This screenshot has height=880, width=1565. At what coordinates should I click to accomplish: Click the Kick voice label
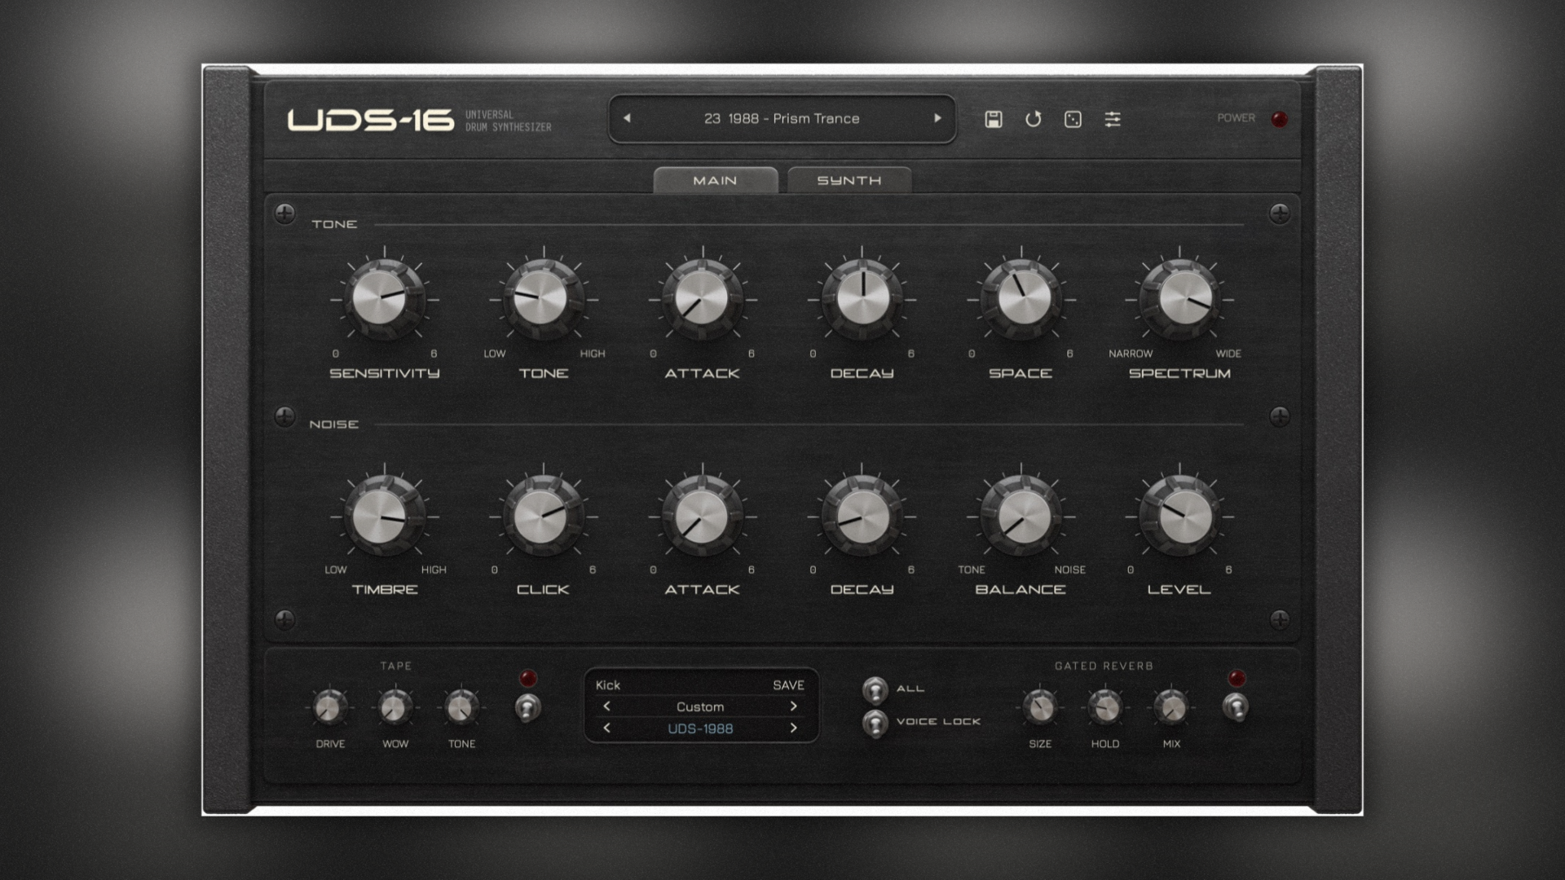607,685
